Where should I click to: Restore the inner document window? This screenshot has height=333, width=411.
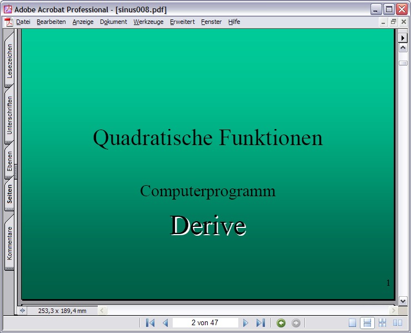point(393,22)
